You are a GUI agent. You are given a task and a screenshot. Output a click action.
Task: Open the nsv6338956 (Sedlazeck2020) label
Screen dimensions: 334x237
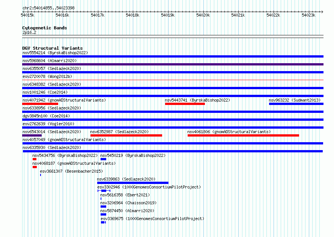point(52,108)
